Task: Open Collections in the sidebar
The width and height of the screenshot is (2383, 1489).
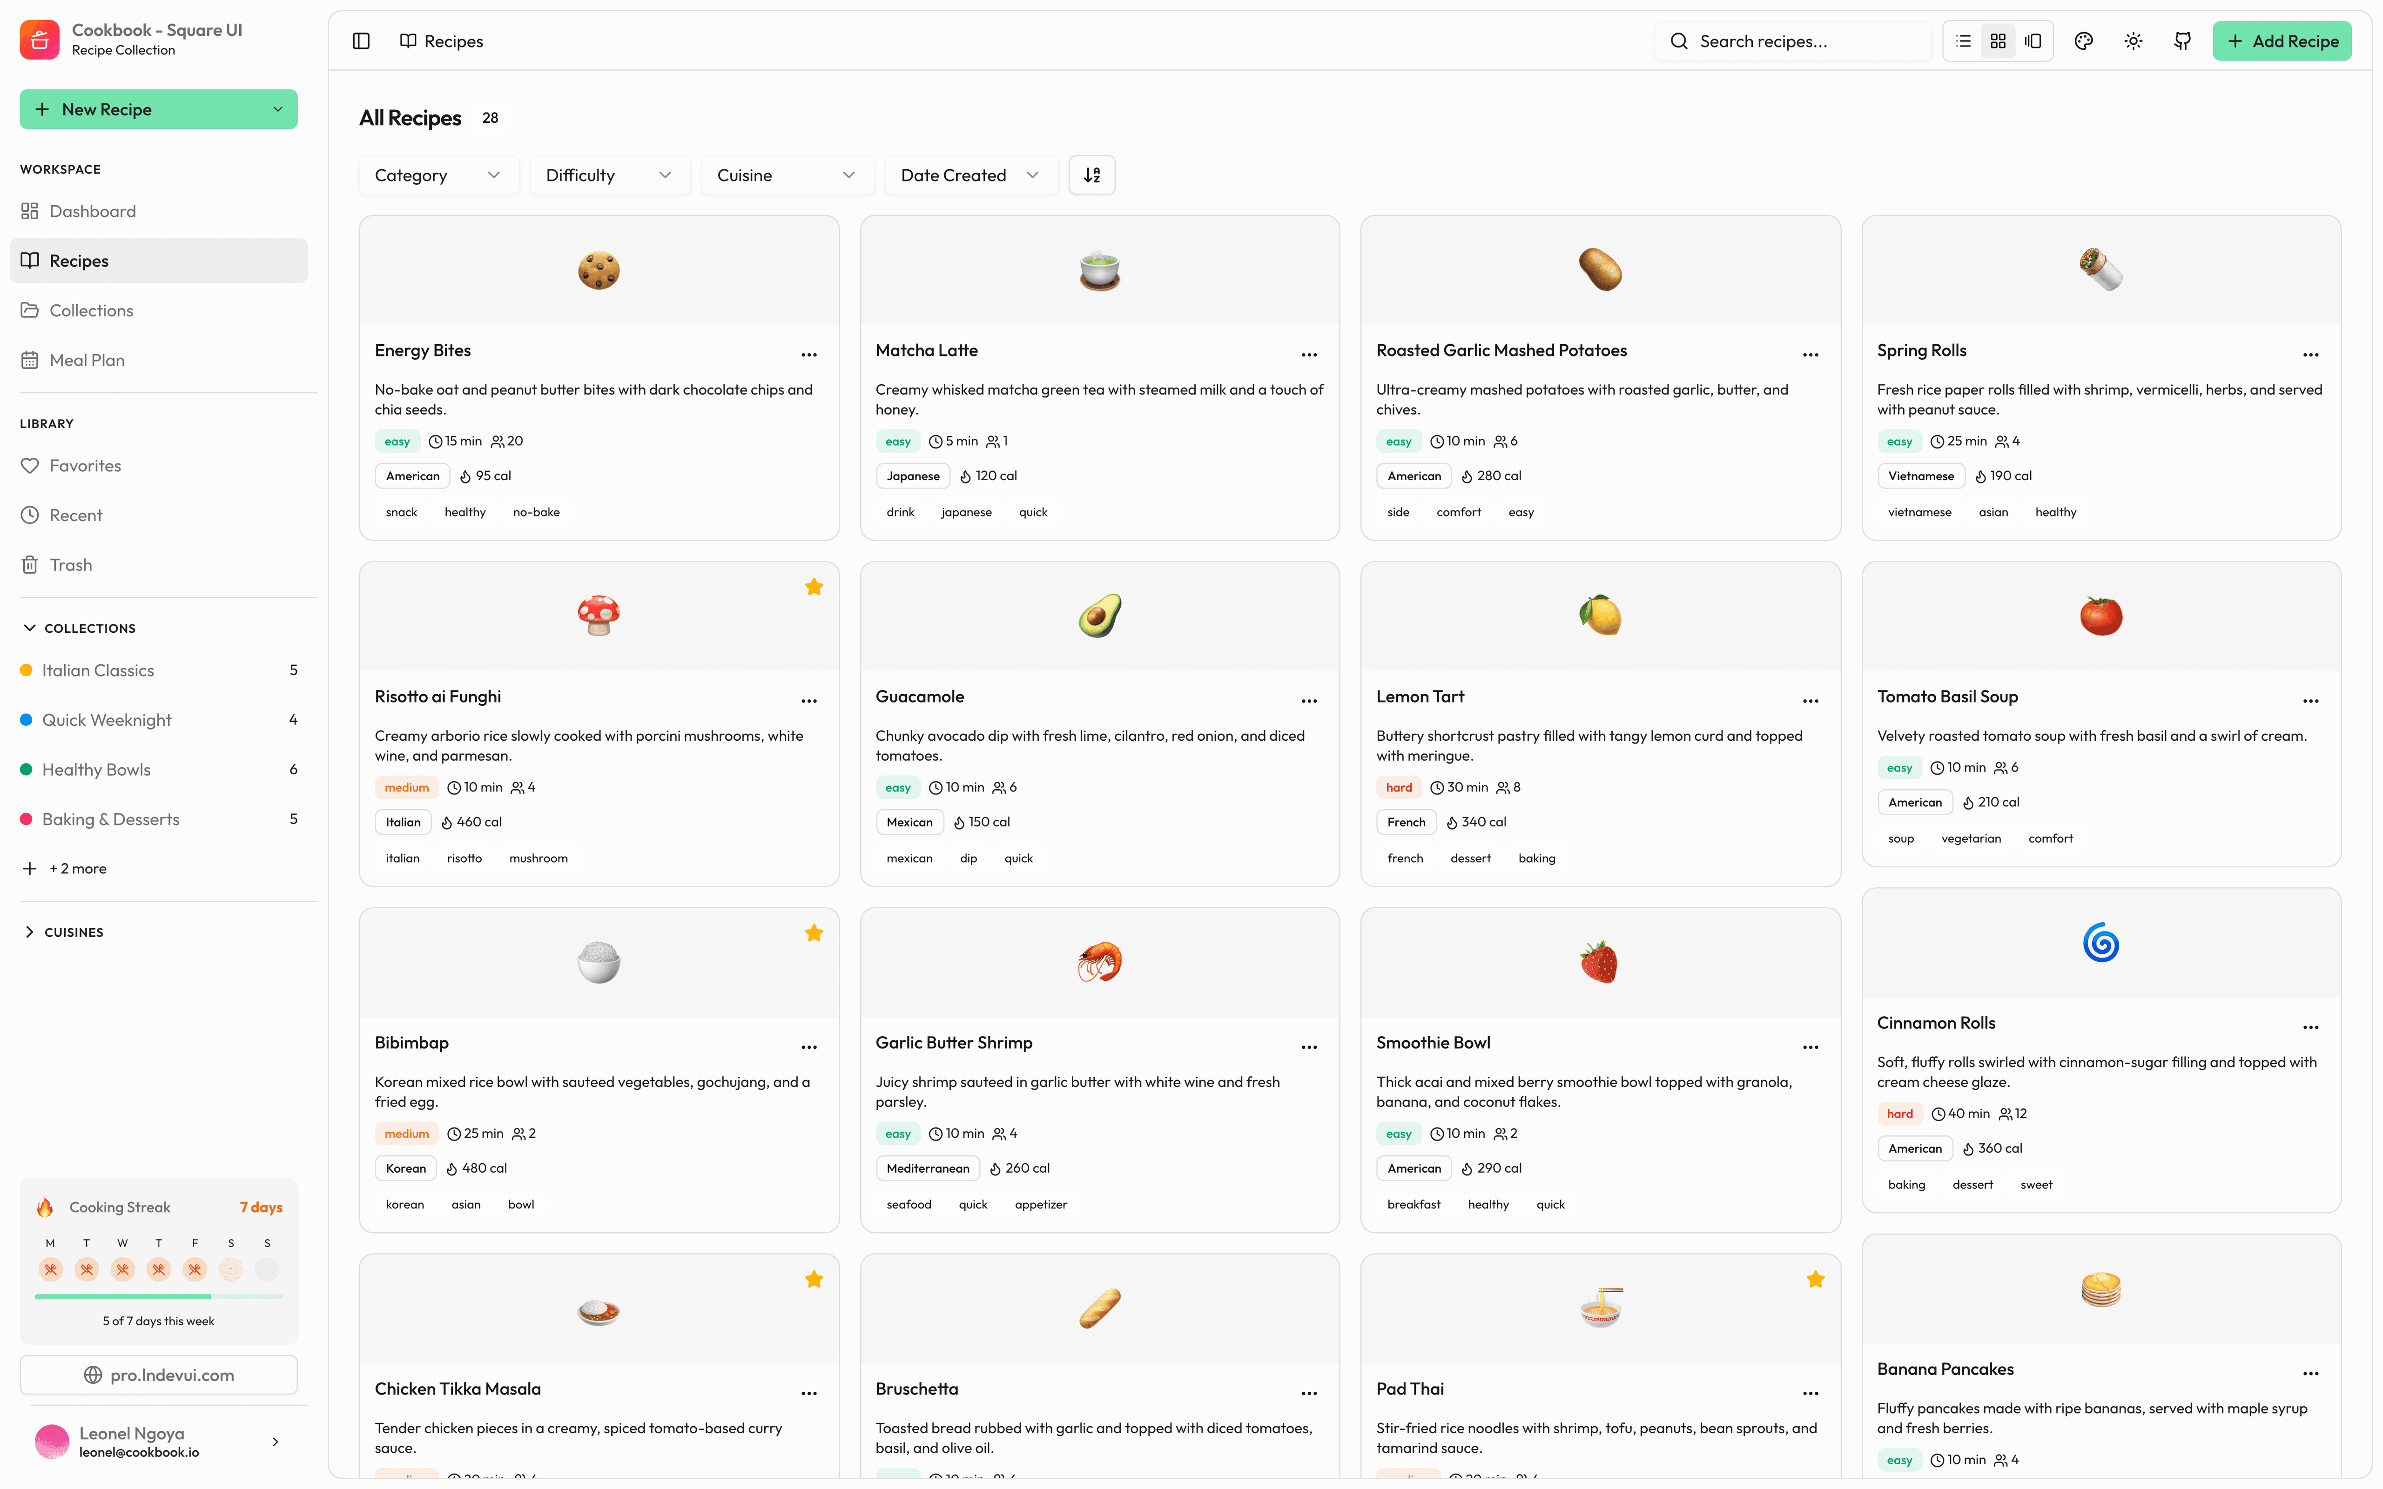Action: pos(159,310)
